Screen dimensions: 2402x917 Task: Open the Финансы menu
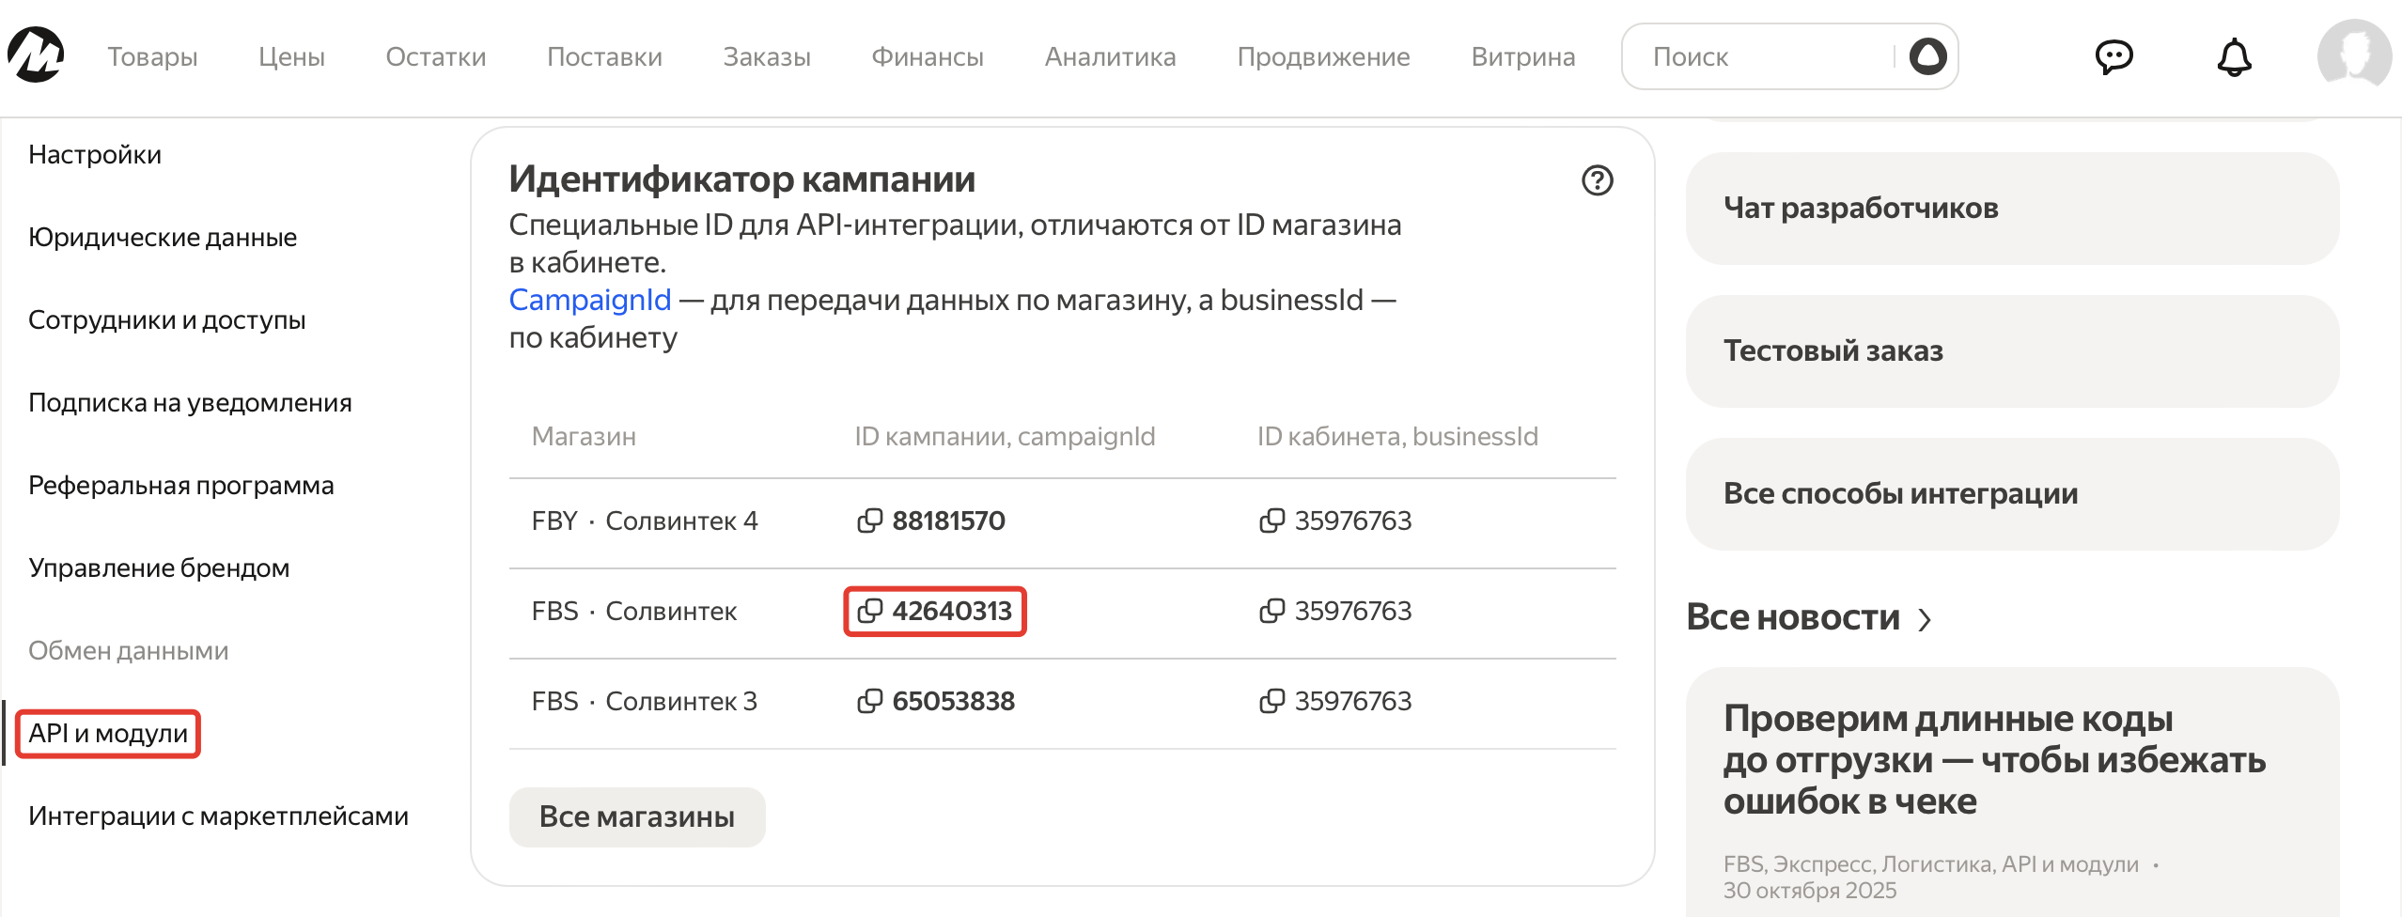tap(928, 57)
